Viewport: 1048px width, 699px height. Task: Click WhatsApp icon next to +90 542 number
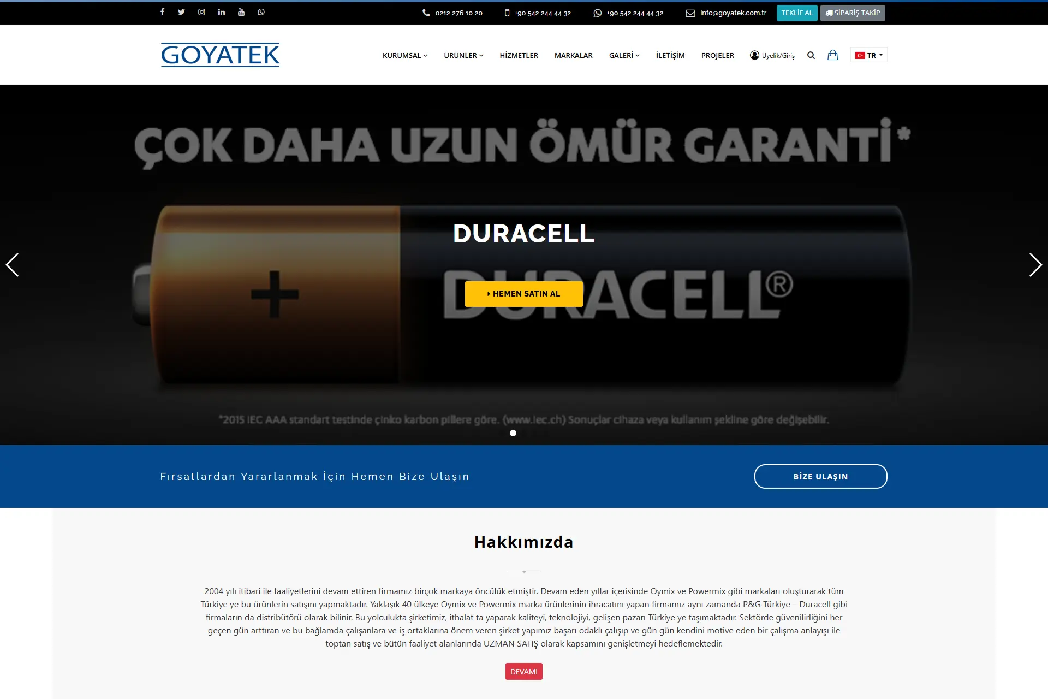(598, 13)
